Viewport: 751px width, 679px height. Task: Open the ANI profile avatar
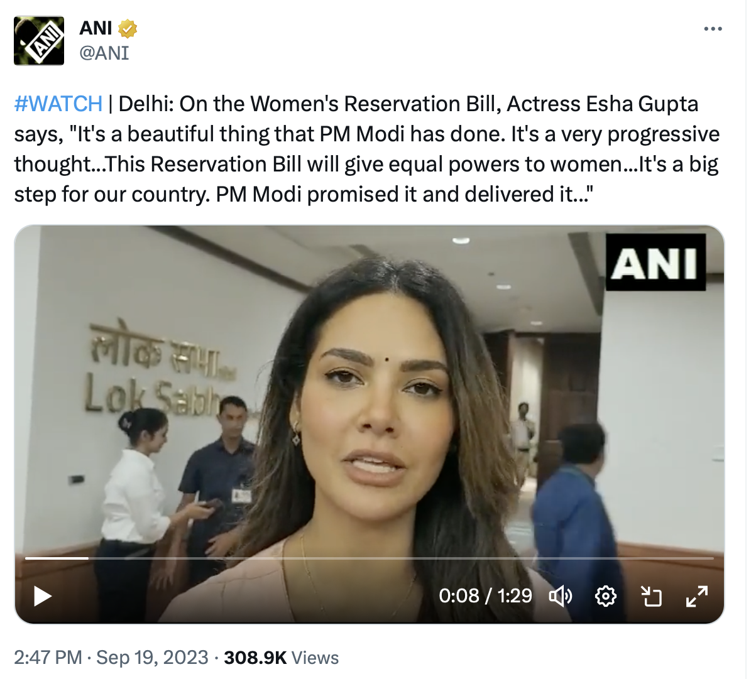click(39, 41)
